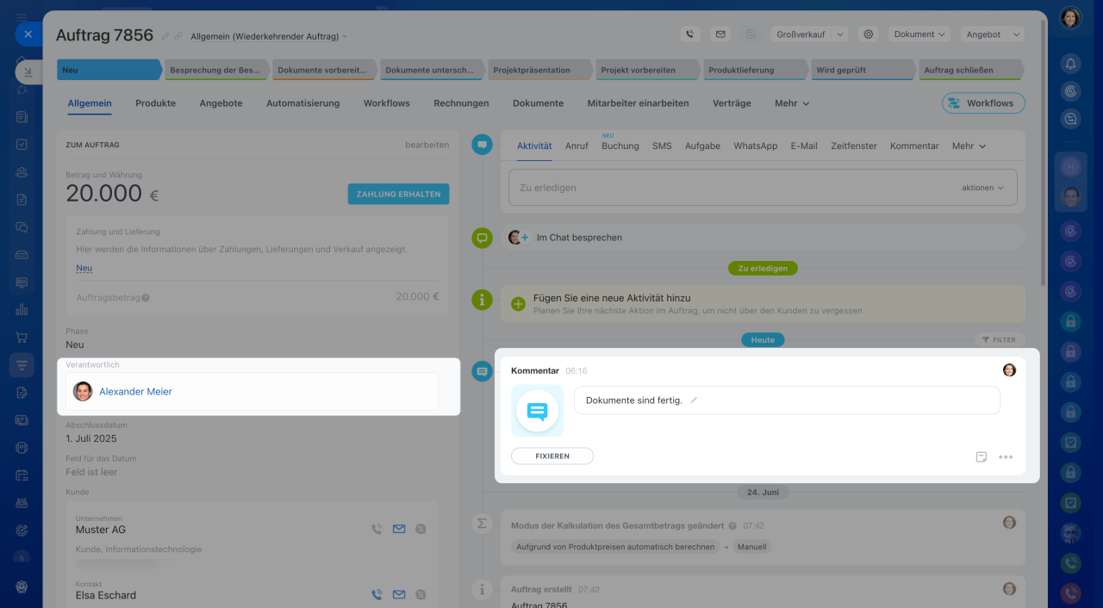Email Elsa Eschard via envelope icon
1103x608 pixels.
click(399, 594)
